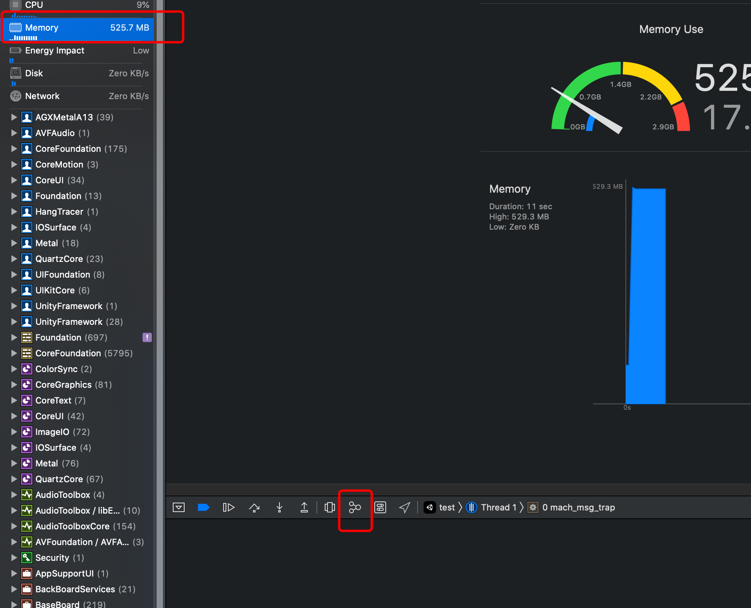The width and height of the screenshot is (751, 608).
Task: Open the Environment Overrides icon
Action: point(380,507)
